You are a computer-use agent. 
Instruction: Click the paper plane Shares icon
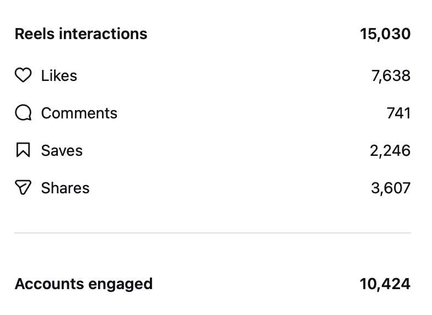pyautogui.click(x=23, y=188)
